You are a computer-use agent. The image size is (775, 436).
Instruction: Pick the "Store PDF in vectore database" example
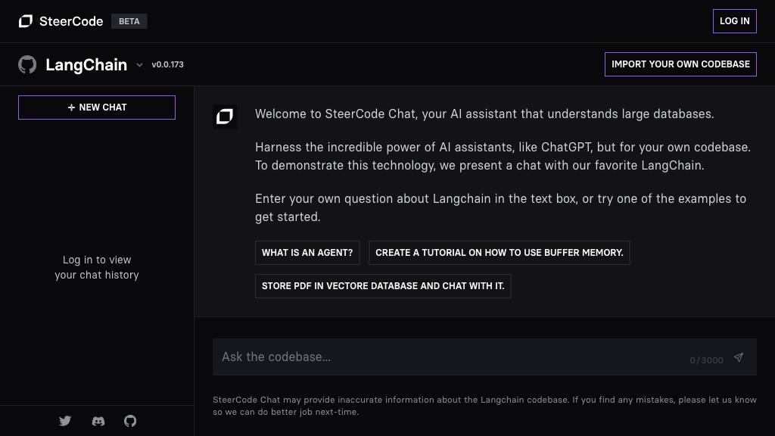click(x=383, y=286)
